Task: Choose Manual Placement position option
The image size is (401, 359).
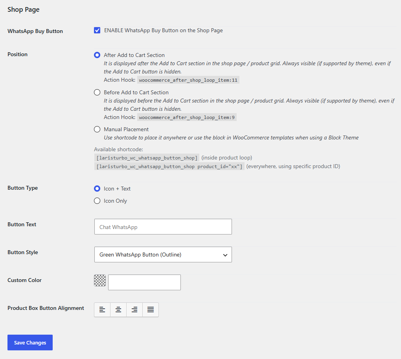Action: coord(97,129)
